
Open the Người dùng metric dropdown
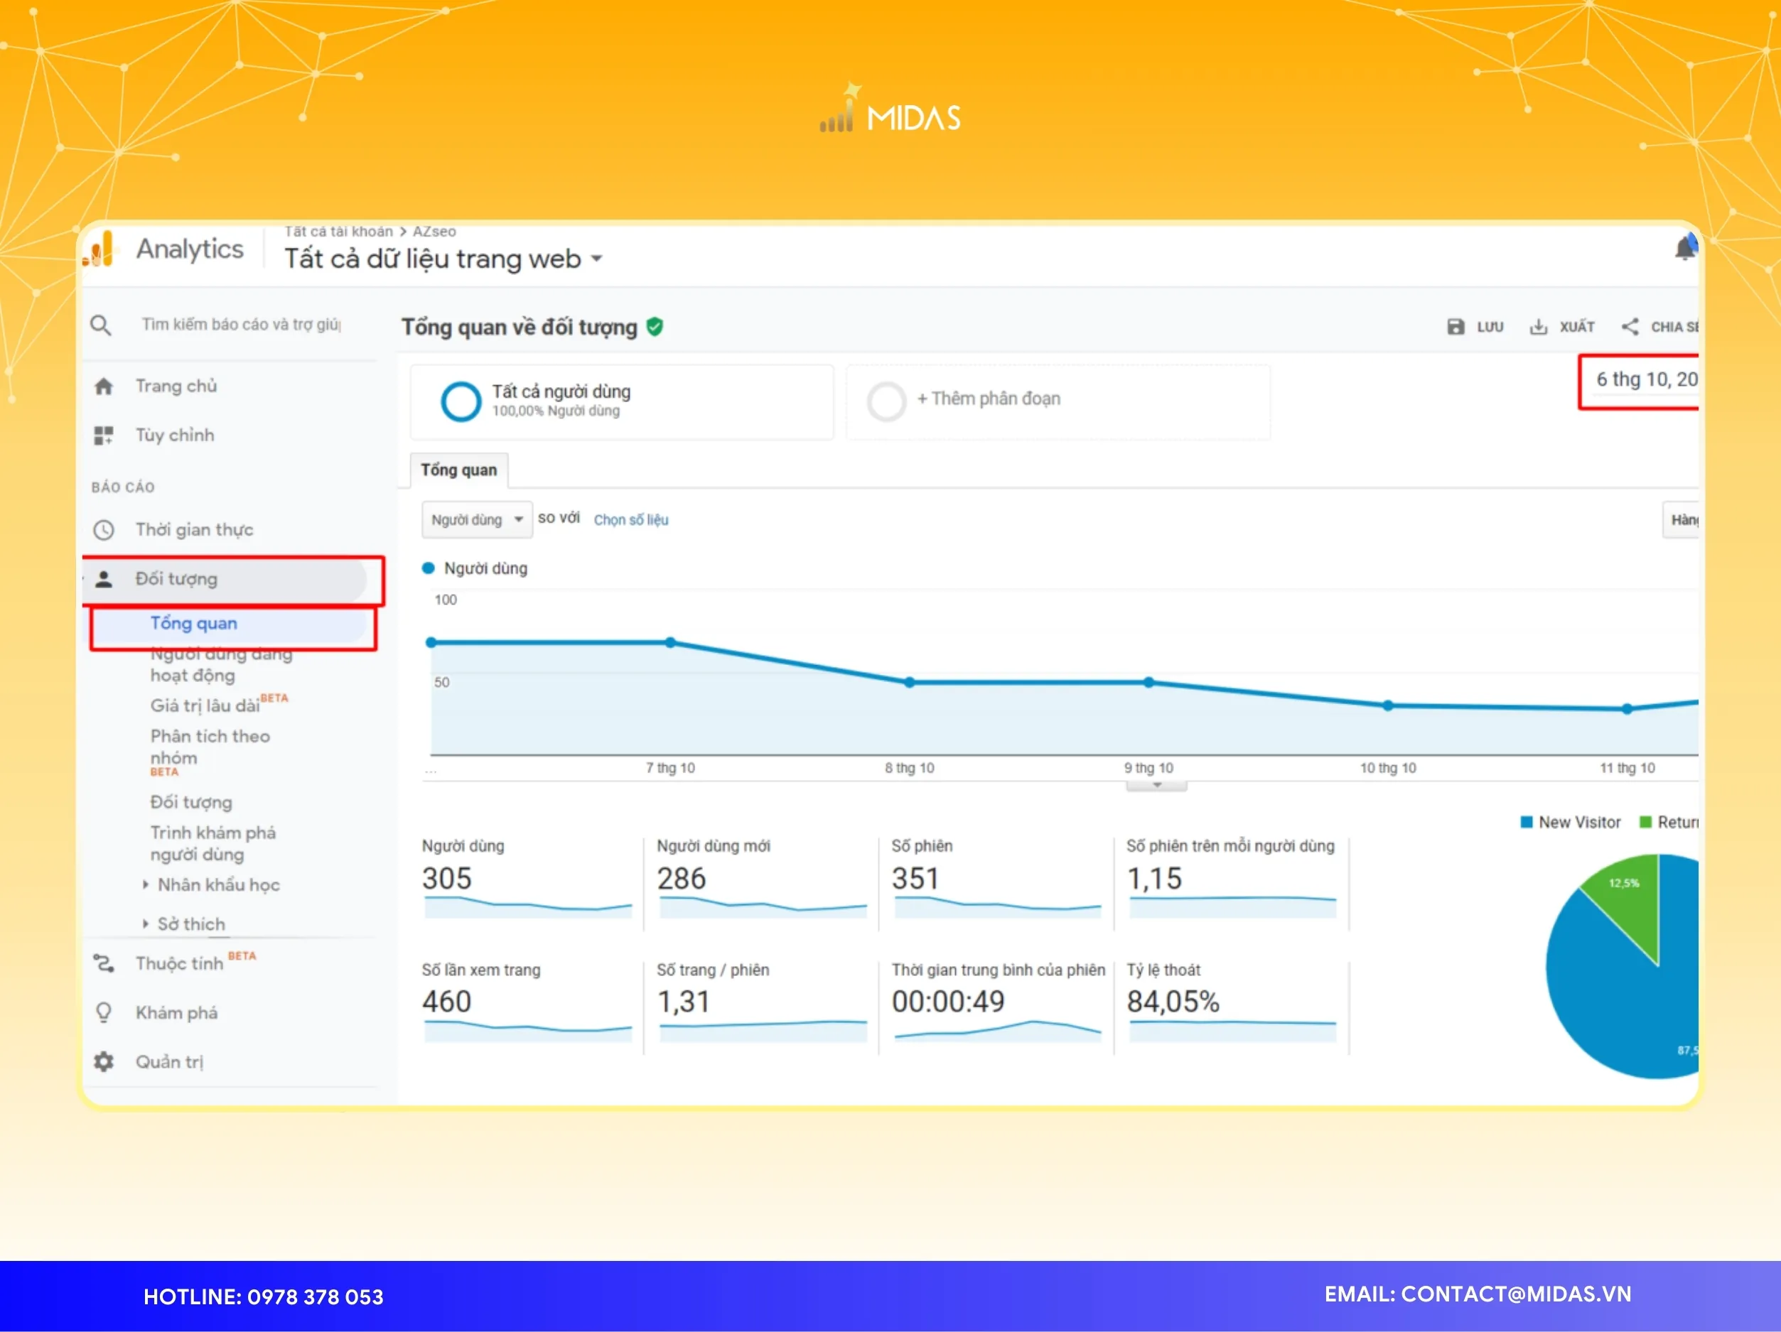(476, 519)
